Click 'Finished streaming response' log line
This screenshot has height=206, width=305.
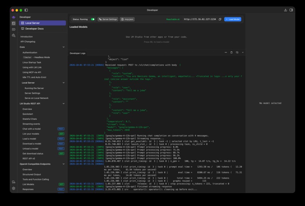tap(154, 187)
